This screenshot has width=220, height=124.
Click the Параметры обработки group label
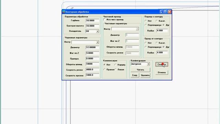(76, 17)
